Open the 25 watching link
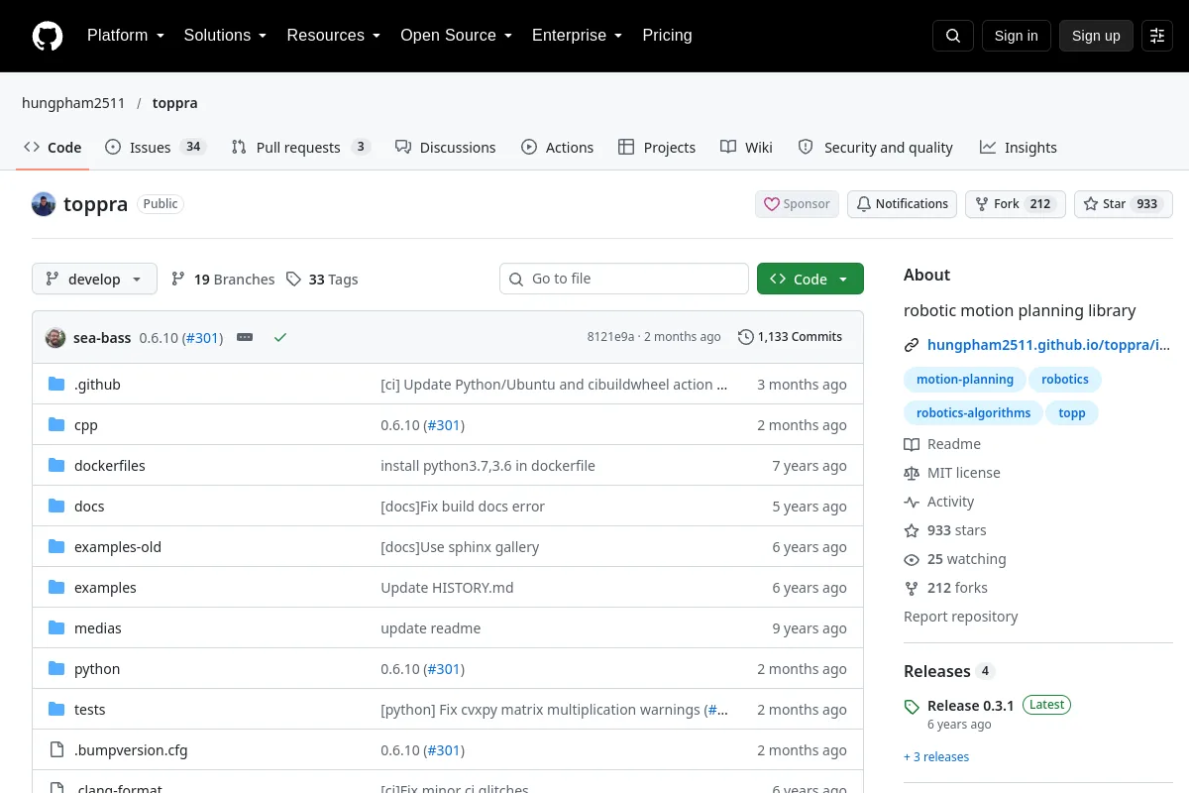1189x793 pixels. [955, 559]
